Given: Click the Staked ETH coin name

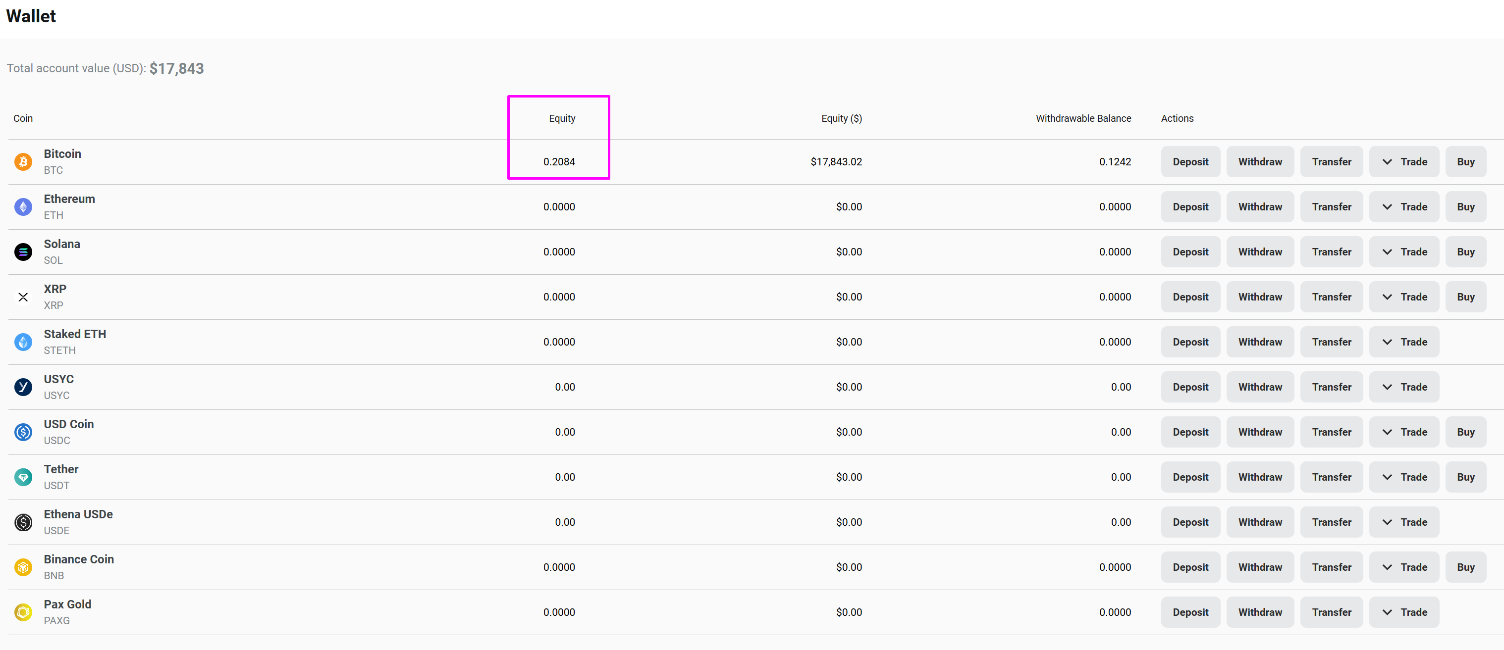Looking at the screenshot, I should tap(75, 334).
